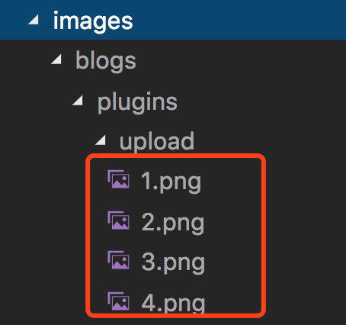Click the image file icon beside 3.png
346x325 pixels.
118,260
